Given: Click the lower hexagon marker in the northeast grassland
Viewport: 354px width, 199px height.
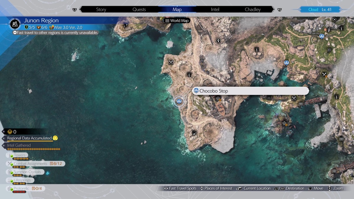Looking at the screenshot, I should pos(329,50).
